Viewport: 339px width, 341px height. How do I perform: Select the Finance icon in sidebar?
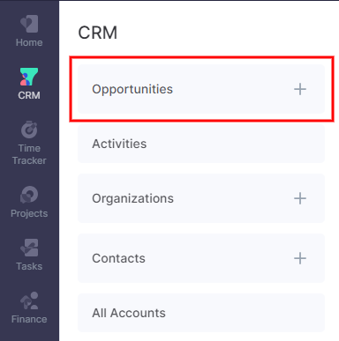[29, 300]
